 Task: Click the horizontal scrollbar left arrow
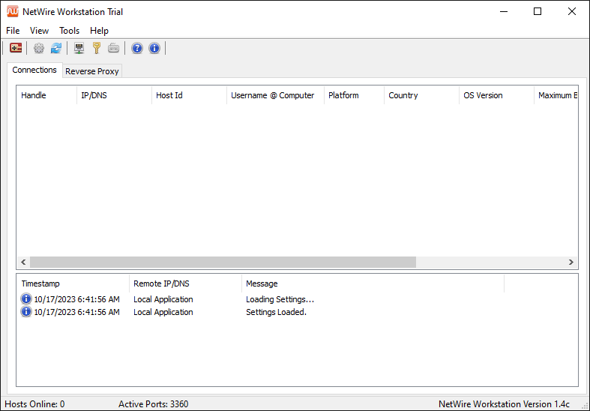(x=23, y=262)
